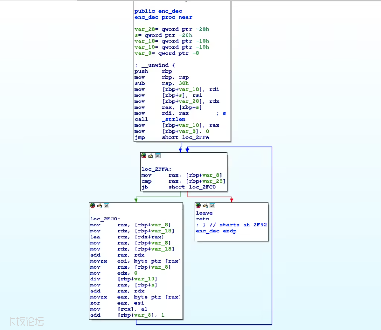381x330 pixels.
Task: Follow the 'jmp short loc_2FFA' line
Action: [172, 137]
